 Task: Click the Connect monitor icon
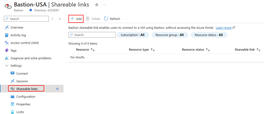click(x=12, y=74)
